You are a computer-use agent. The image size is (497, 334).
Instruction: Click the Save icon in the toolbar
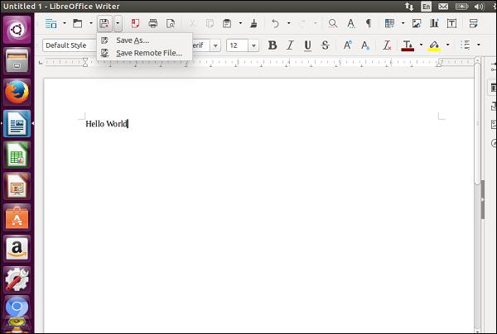pos(104,24)
